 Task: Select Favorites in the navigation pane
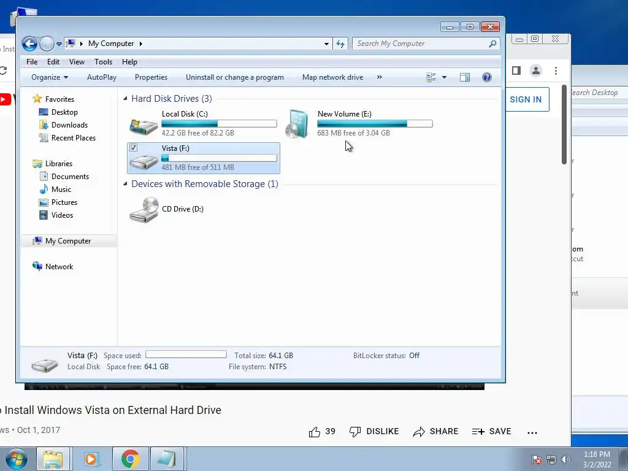pos(59,99)
